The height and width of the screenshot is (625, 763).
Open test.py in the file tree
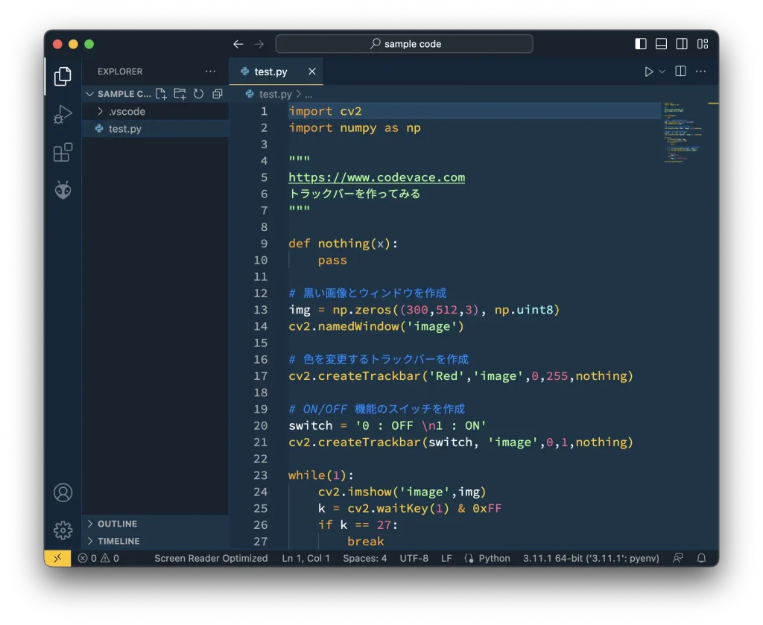(x=124, y=129)
